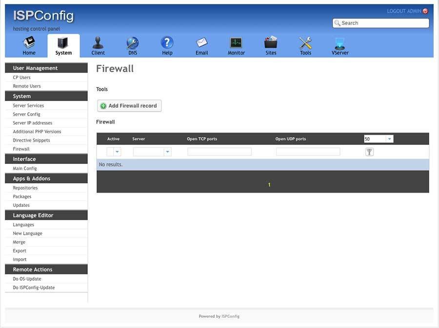Screen dimensions: 439x328
Task: Open Repositories under Apps & Addons
Action: [25, 188]
